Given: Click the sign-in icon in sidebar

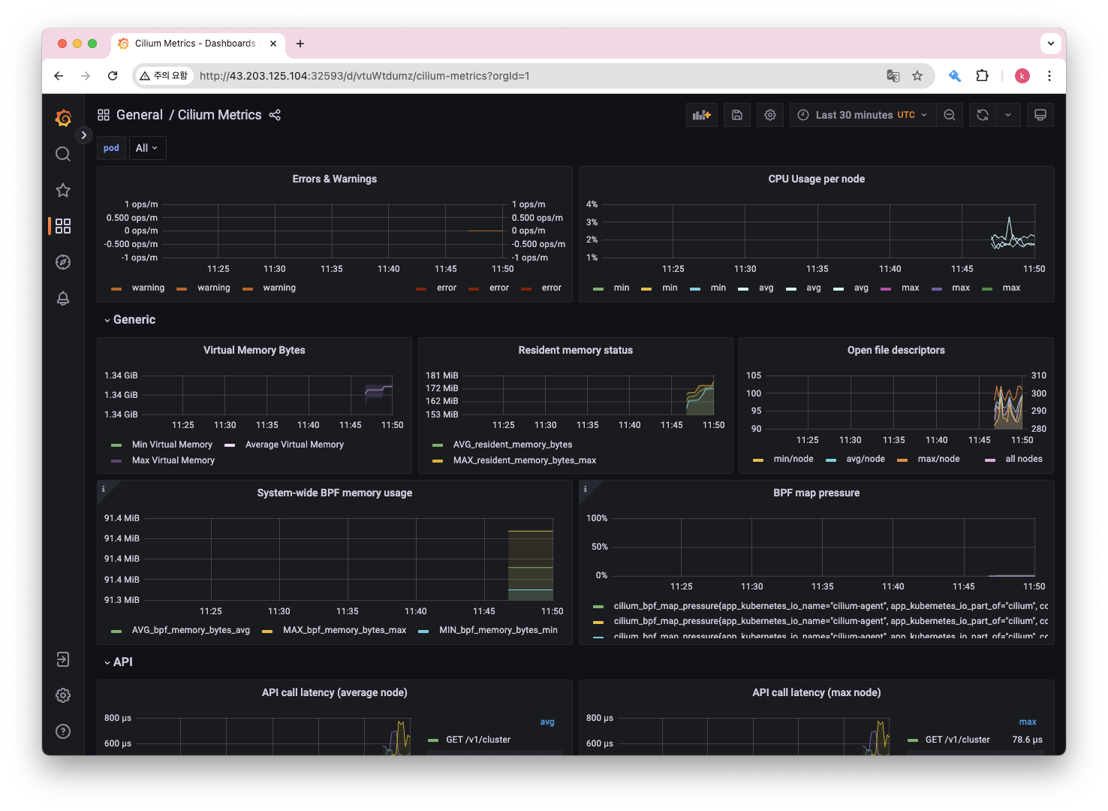Looking at the screenshot, I should pyautogui.click(x=63, y=659).
